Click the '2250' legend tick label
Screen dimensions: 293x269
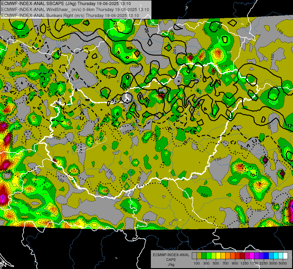(x=264, y=263)
